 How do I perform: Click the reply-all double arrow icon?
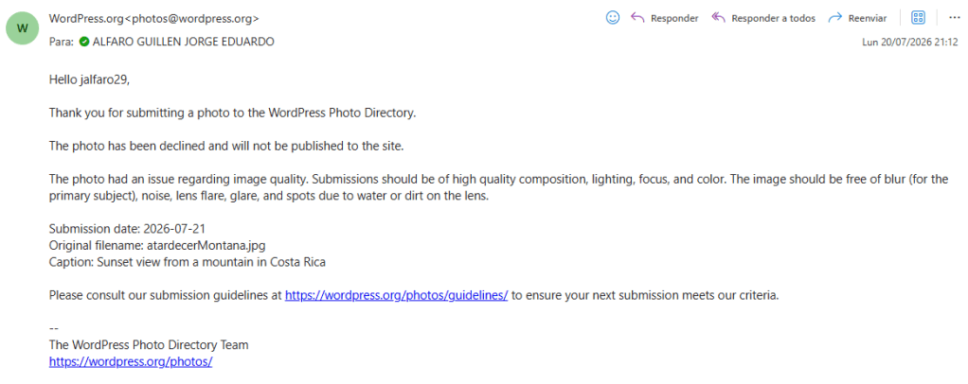click(x=718, y=18)
